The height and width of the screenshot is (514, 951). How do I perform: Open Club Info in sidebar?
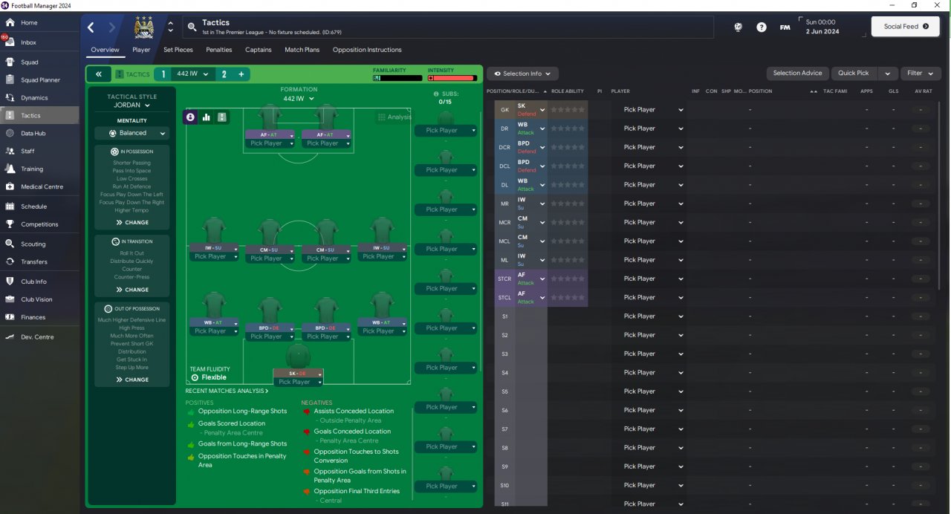tap(33, 282)
